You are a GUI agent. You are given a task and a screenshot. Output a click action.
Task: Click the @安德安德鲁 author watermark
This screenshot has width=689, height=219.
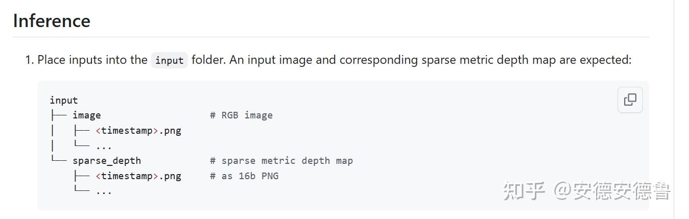click(612, 191)
